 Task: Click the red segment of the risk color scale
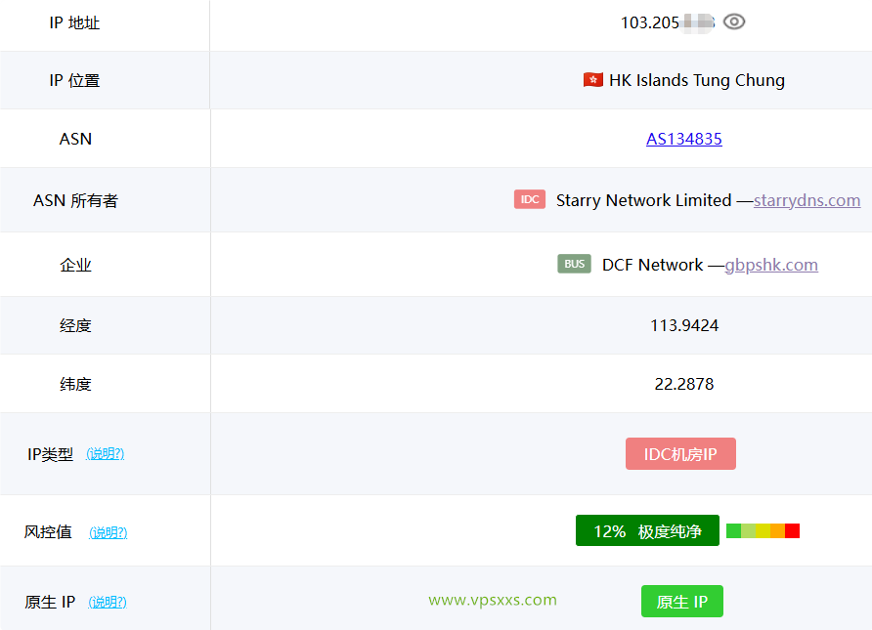point(793,530)
